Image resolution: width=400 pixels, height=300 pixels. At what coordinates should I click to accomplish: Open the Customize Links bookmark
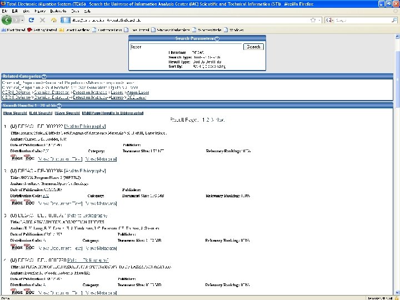click(x=107, y=30)
